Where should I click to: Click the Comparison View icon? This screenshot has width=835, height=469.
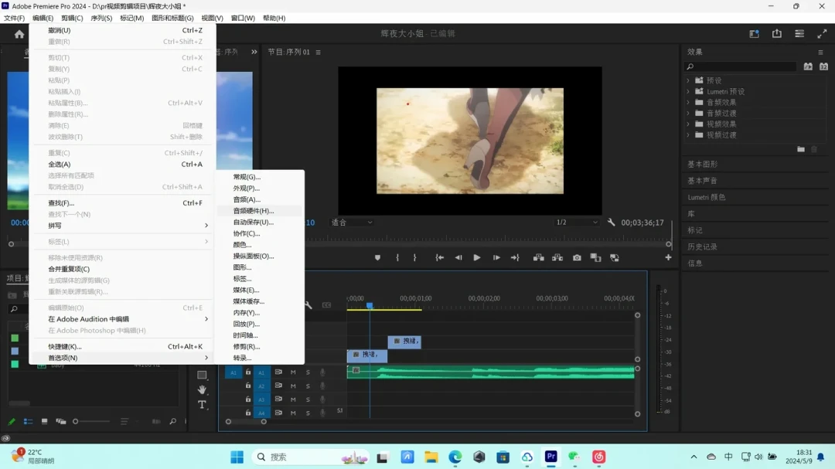coord(595,257)
